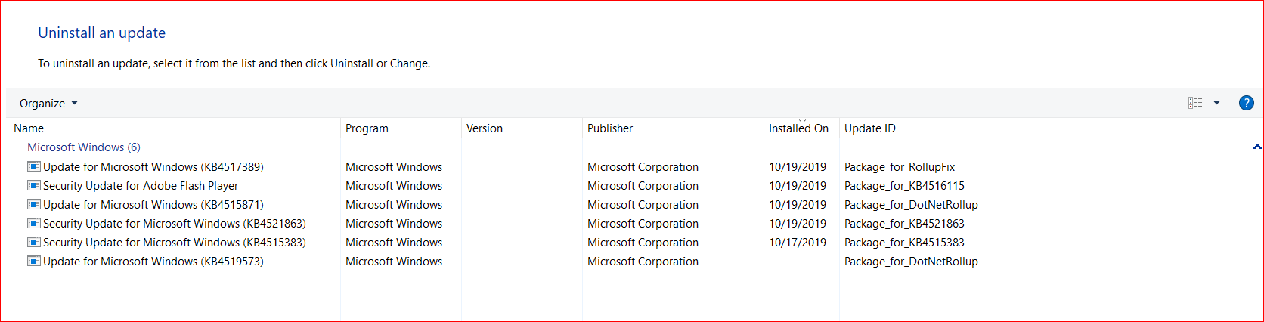Click Package_for_KB4521863 update ID
Image resolution: width=1264 pixels, height=322 pixels.
click(904, 224)
